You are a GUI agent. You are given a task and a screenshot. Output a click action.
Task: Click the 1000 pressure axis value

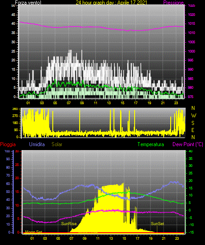[191, 51]
